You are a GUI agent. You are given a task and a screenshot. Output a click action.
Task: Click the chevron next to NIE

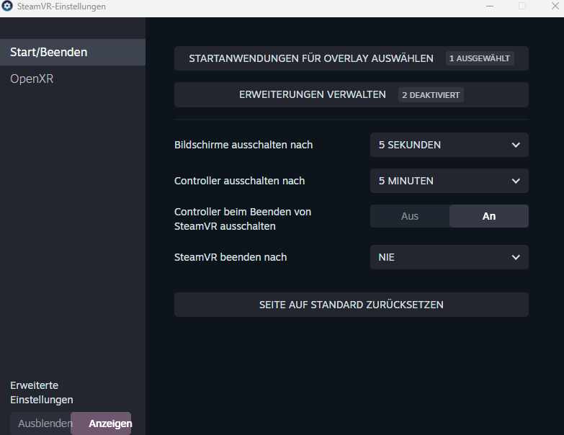coord(516,257)
